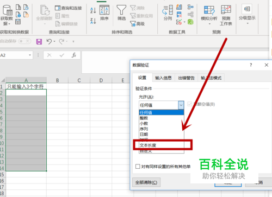This screenshot has width=272, height=197.
Task: Expand the Name Box dropdown arrow
Action: click(30, 55)
